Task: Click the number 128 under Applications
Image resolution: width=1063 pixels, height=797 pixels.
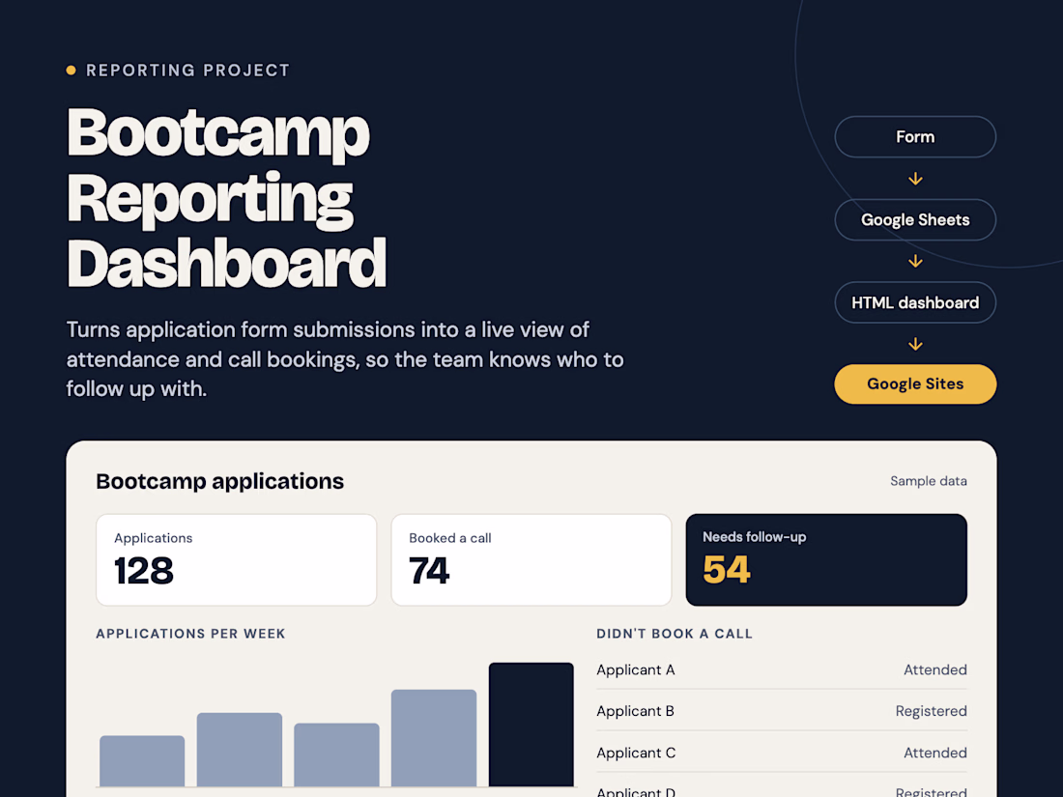Action: 144,571
